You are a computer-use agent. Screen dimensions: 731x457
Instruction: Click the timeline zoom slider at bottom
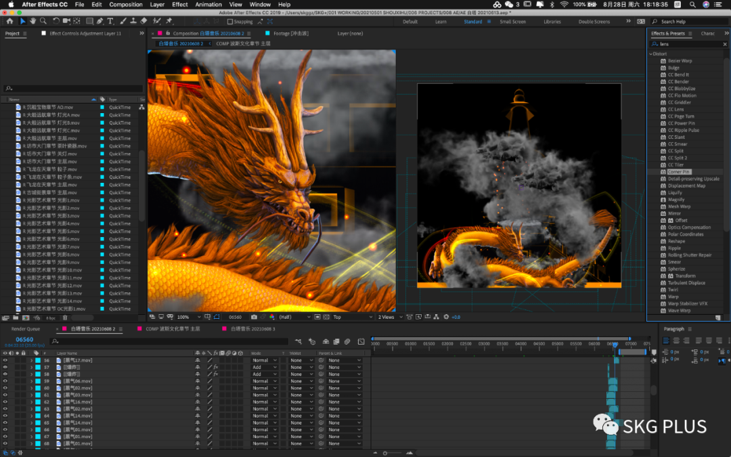[385, 453]
